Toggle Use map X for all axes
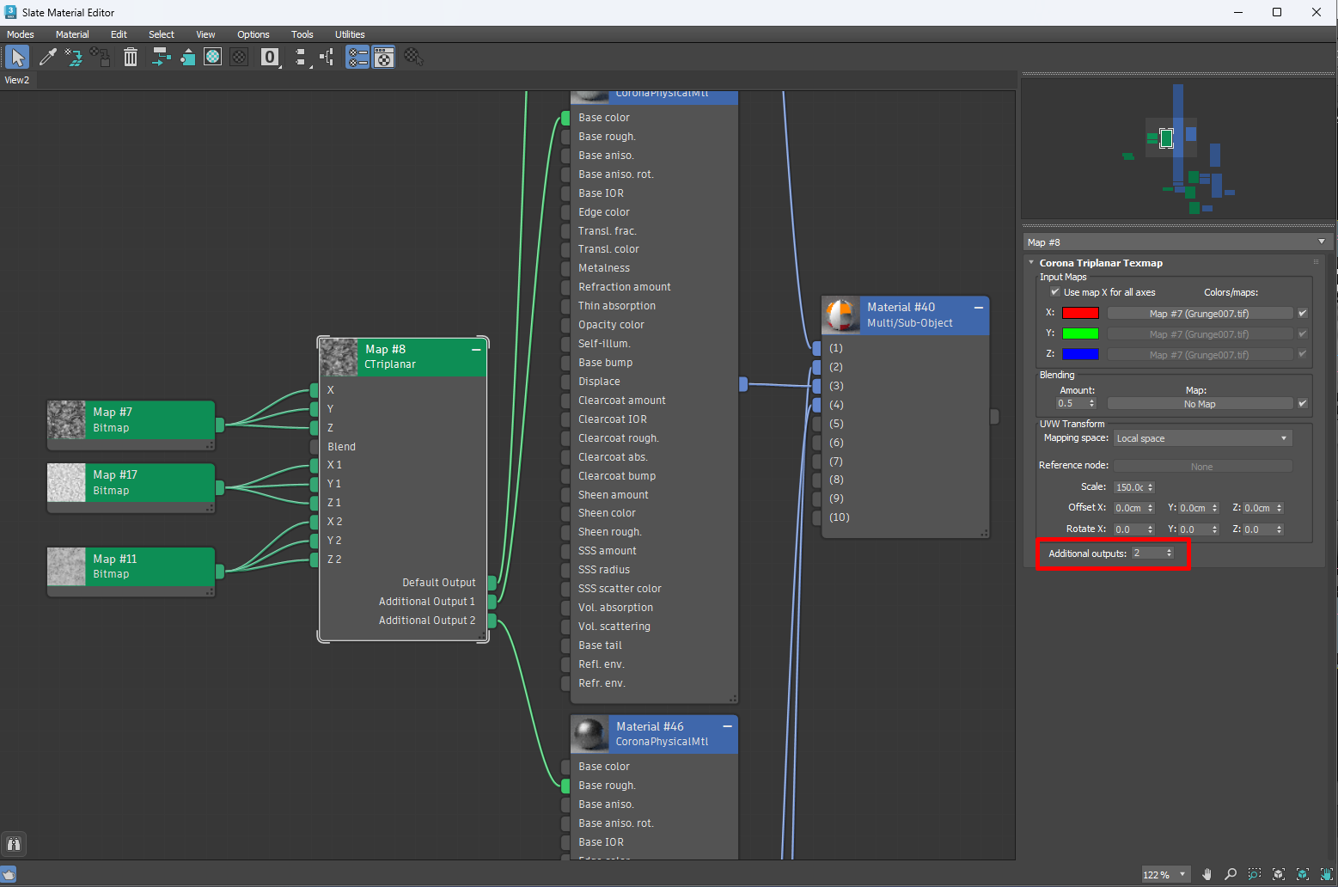 tap(1055, 292)
